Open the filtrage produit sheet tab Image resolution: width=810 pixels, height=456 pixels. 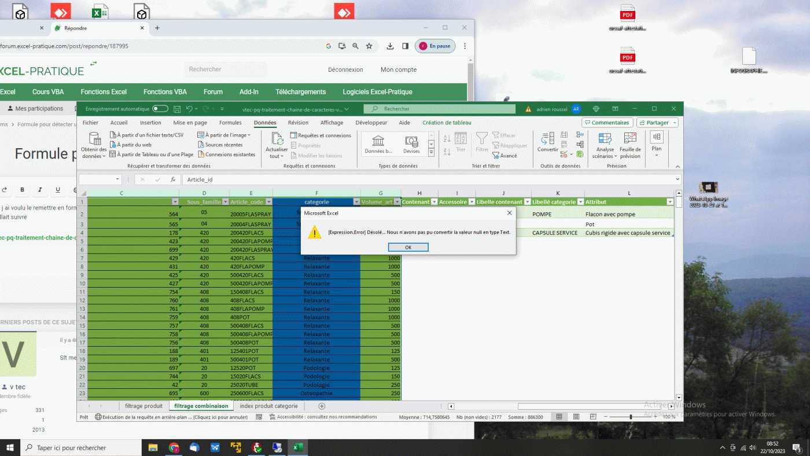coord(143,406)
